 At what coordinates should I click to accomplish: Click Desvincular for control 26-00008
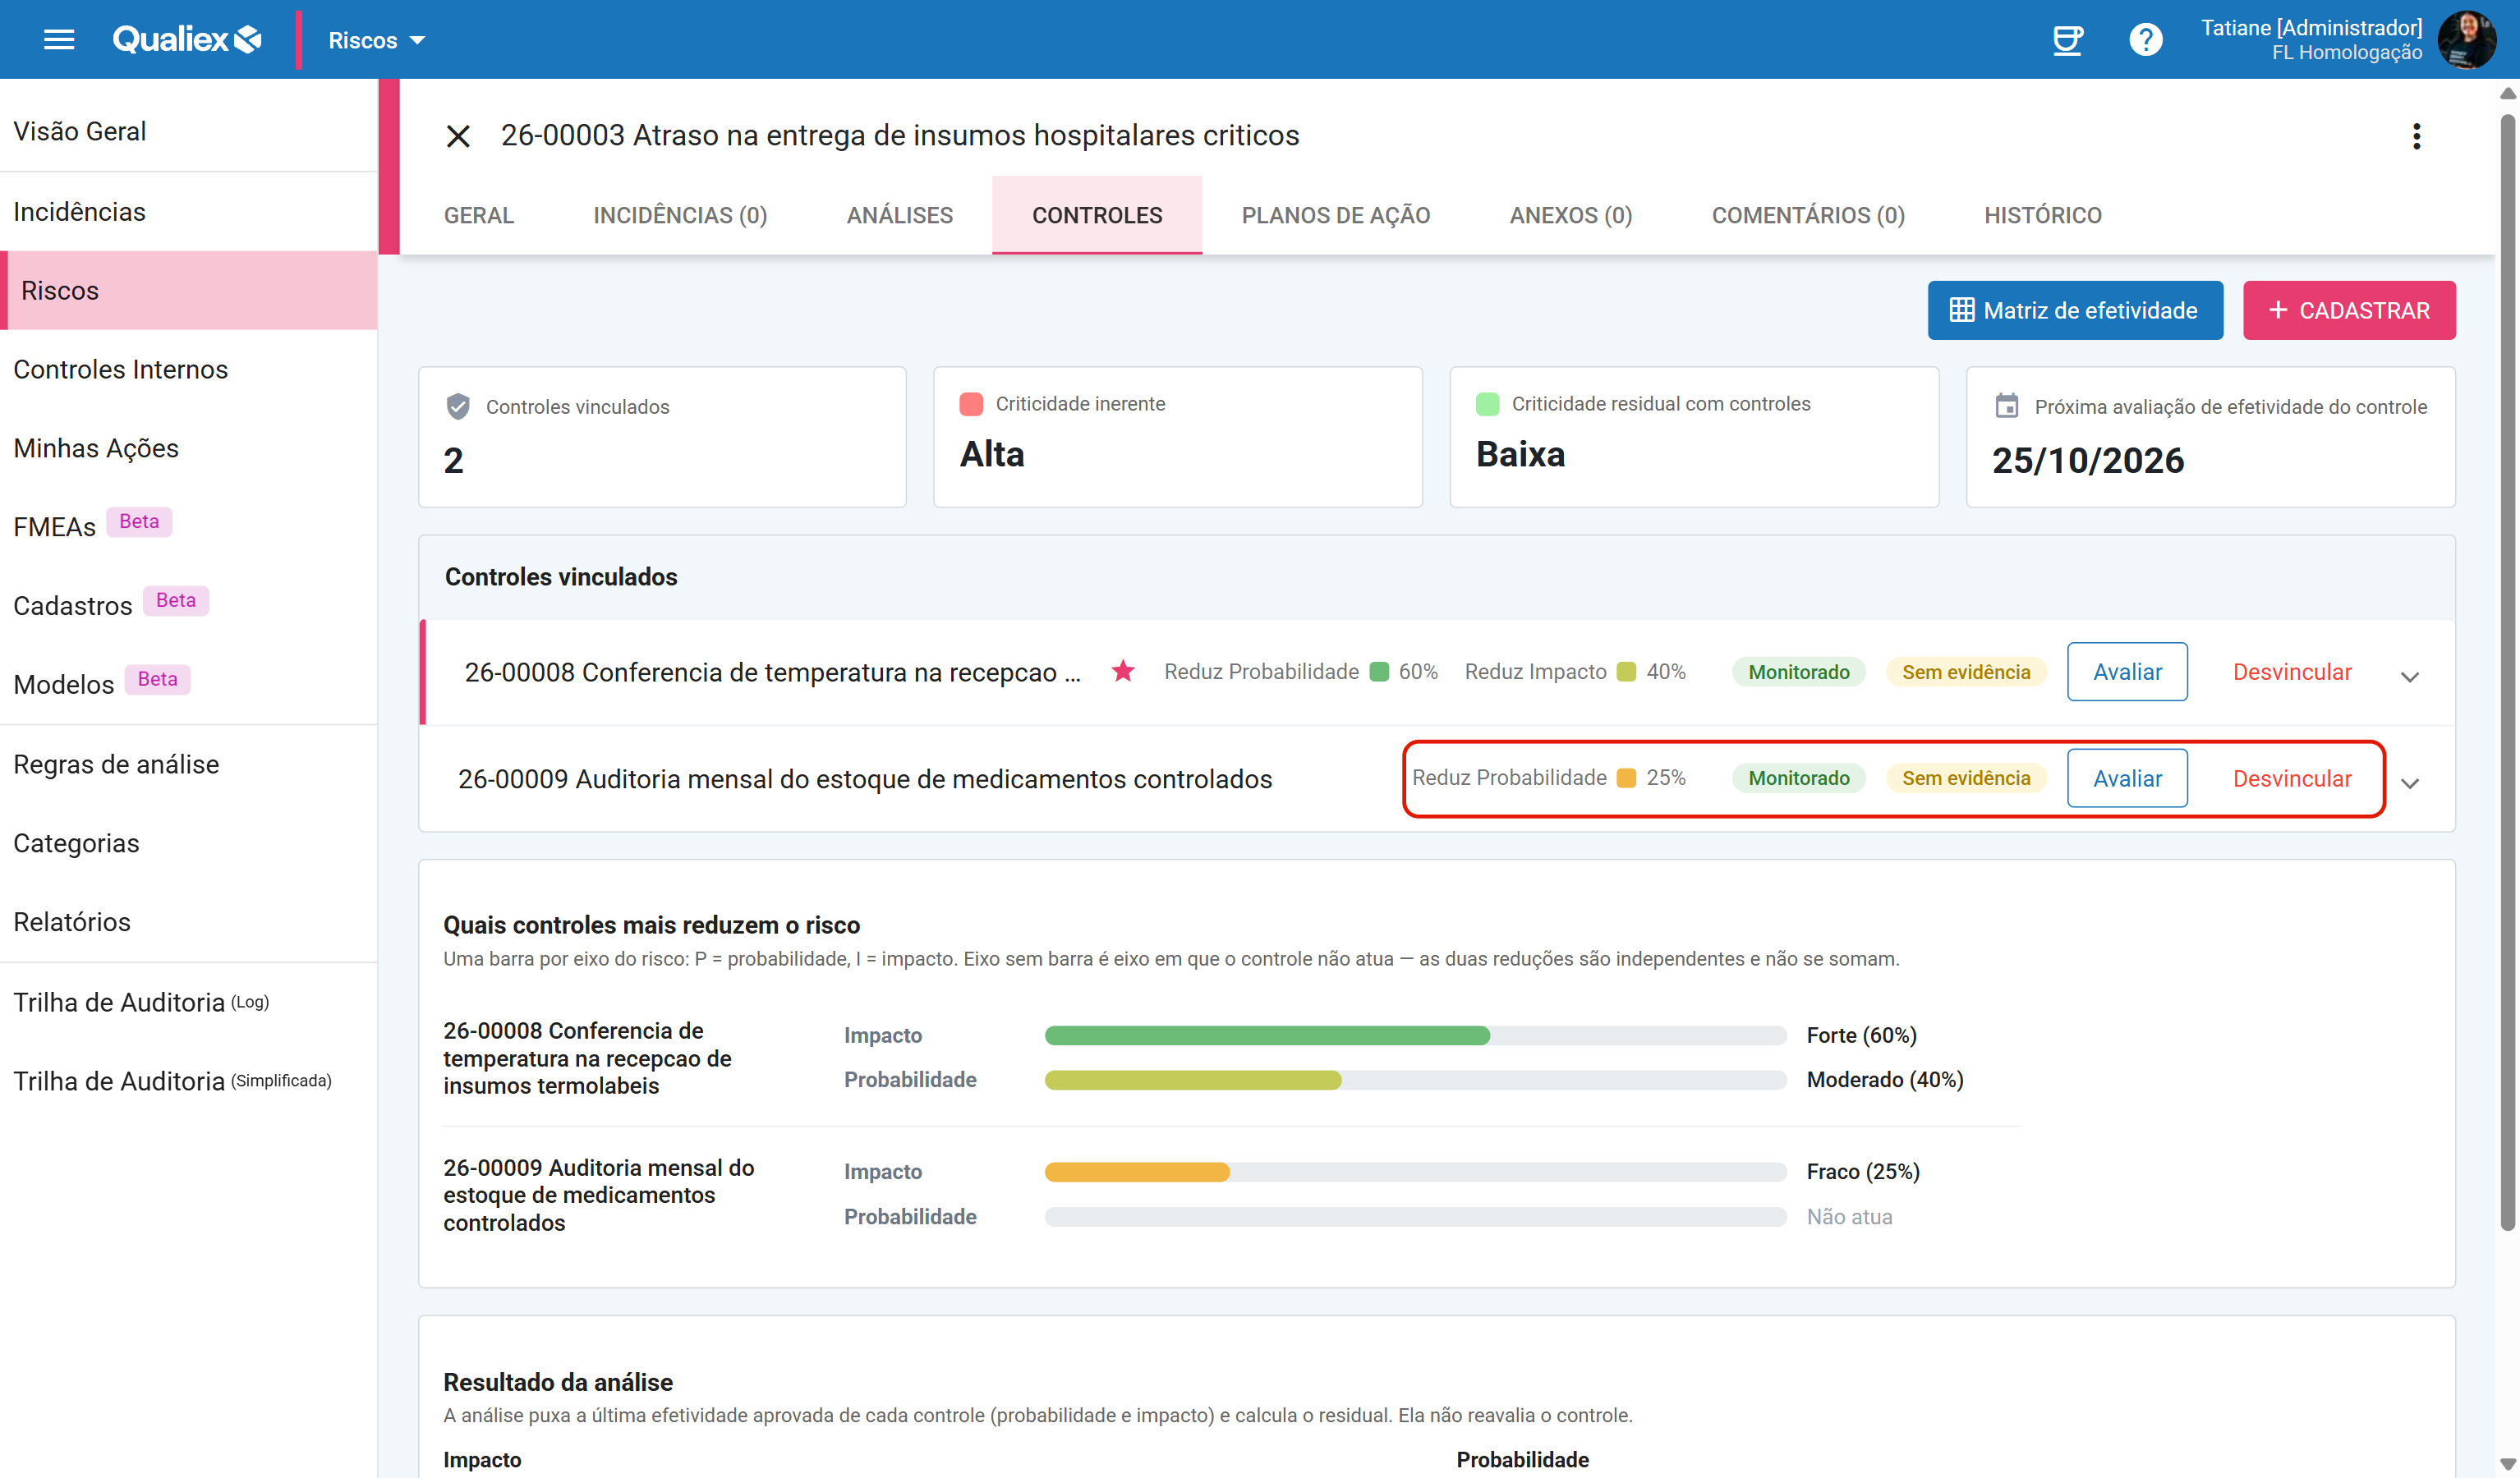click(2292, 671)
